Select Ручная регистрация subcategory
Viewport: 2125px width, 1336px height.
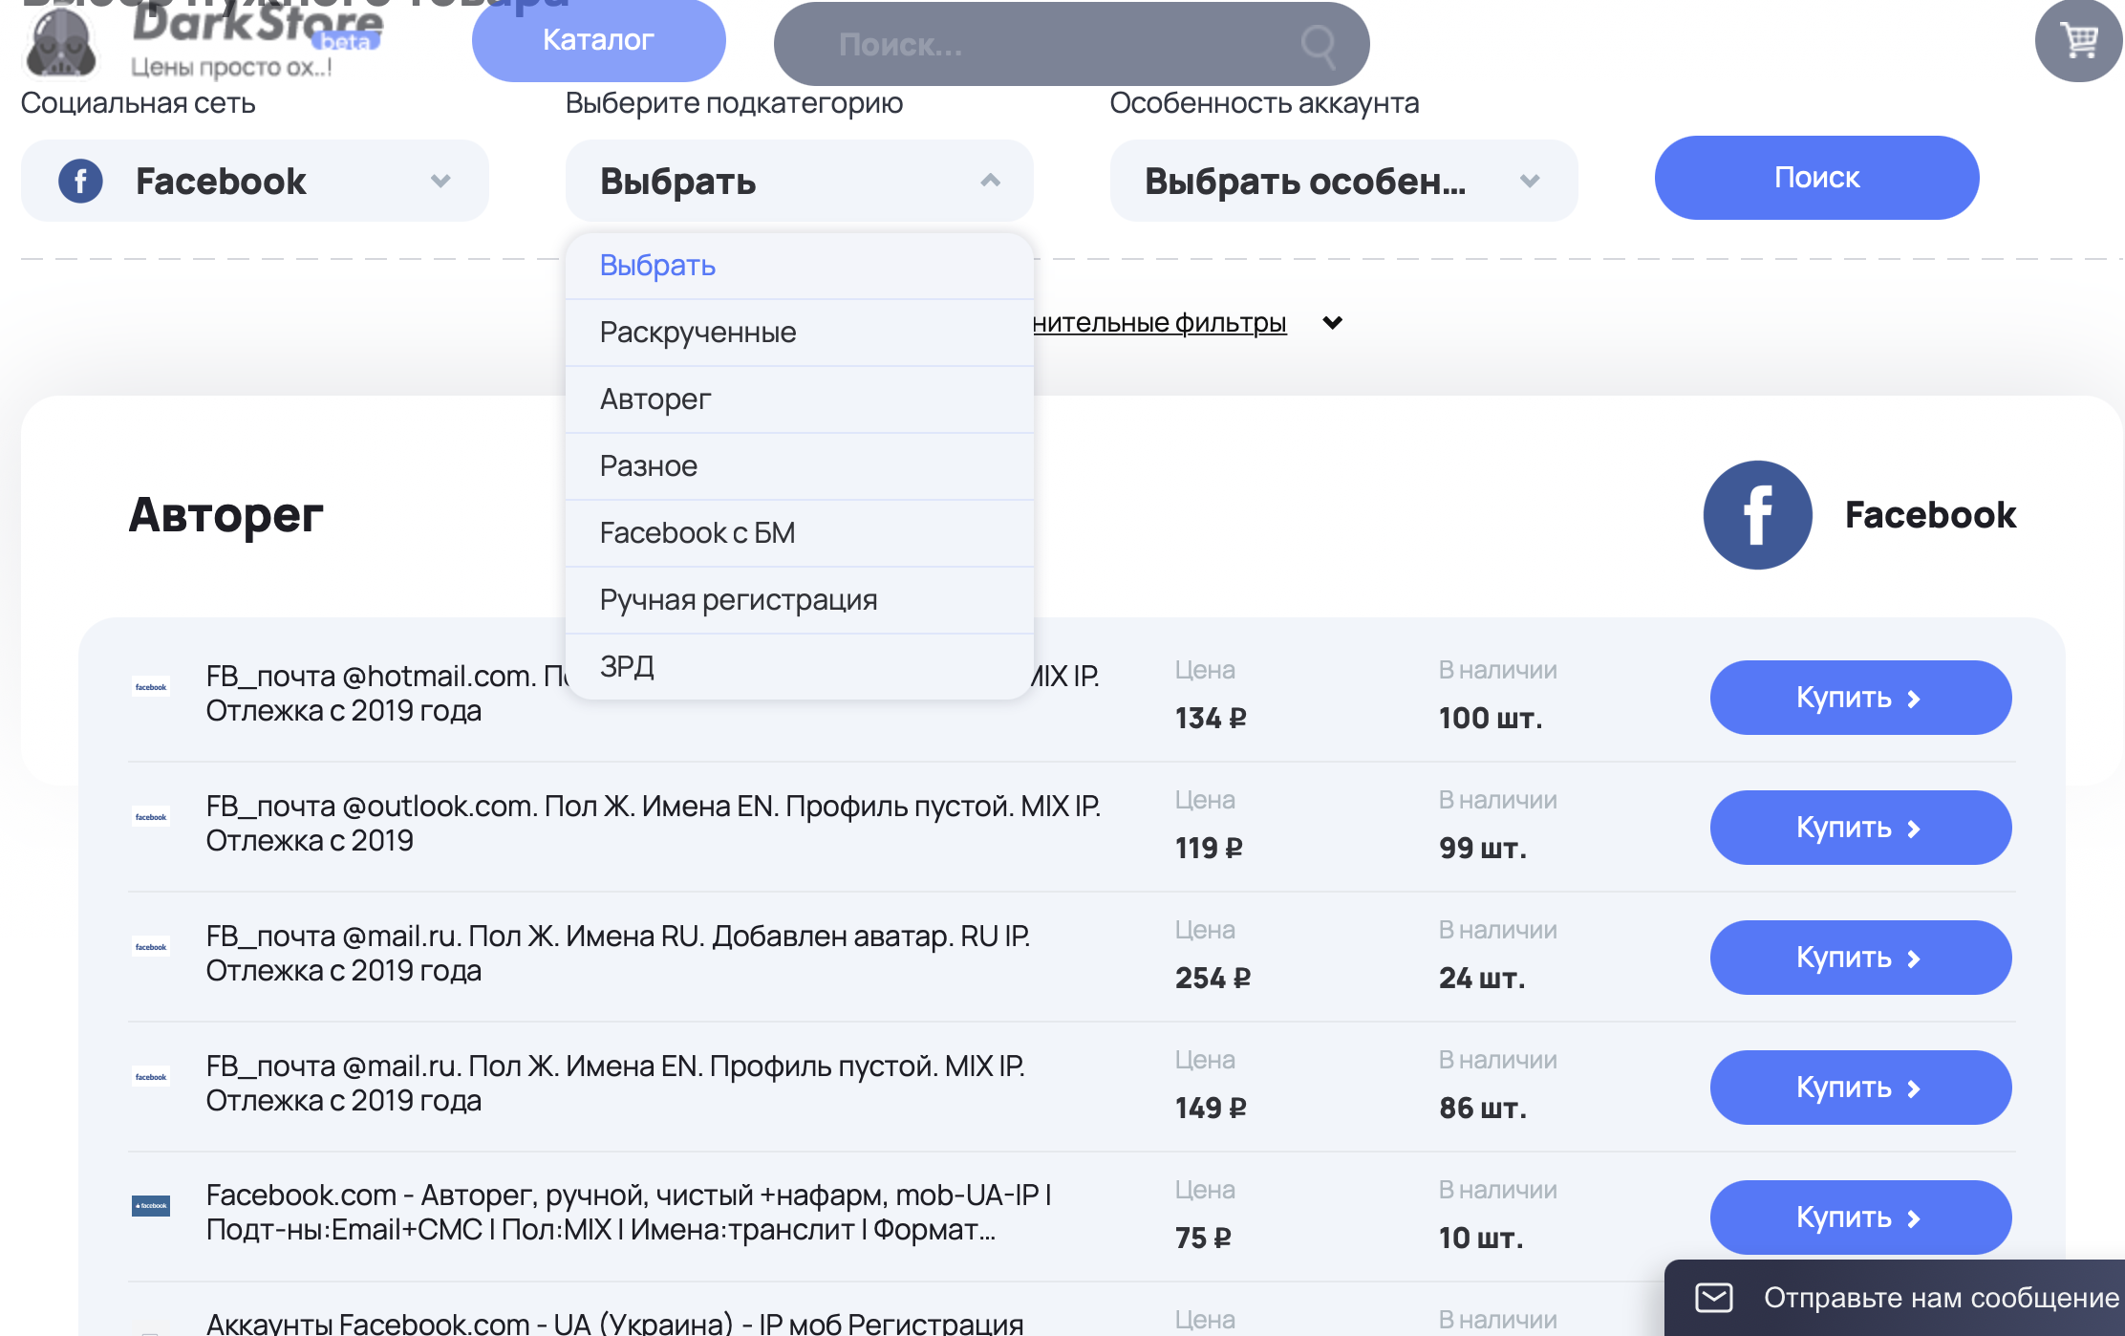738,600
